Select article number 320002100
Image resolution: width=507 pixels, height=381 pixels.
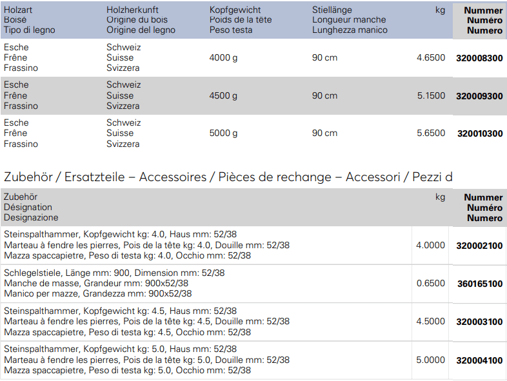click(x=479, y=246)
